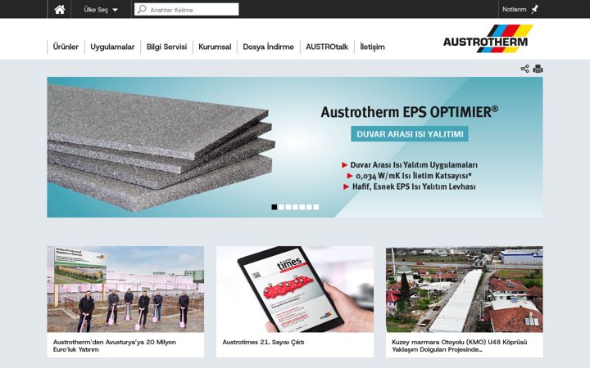590x368 pixels.
Task: Share this page via share icon
Action: pos(524,69)
